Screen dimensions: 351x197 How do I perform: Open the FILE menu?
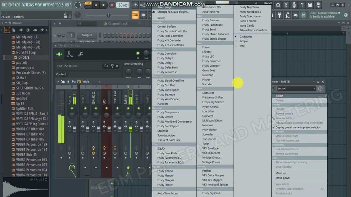click(4, 5)
